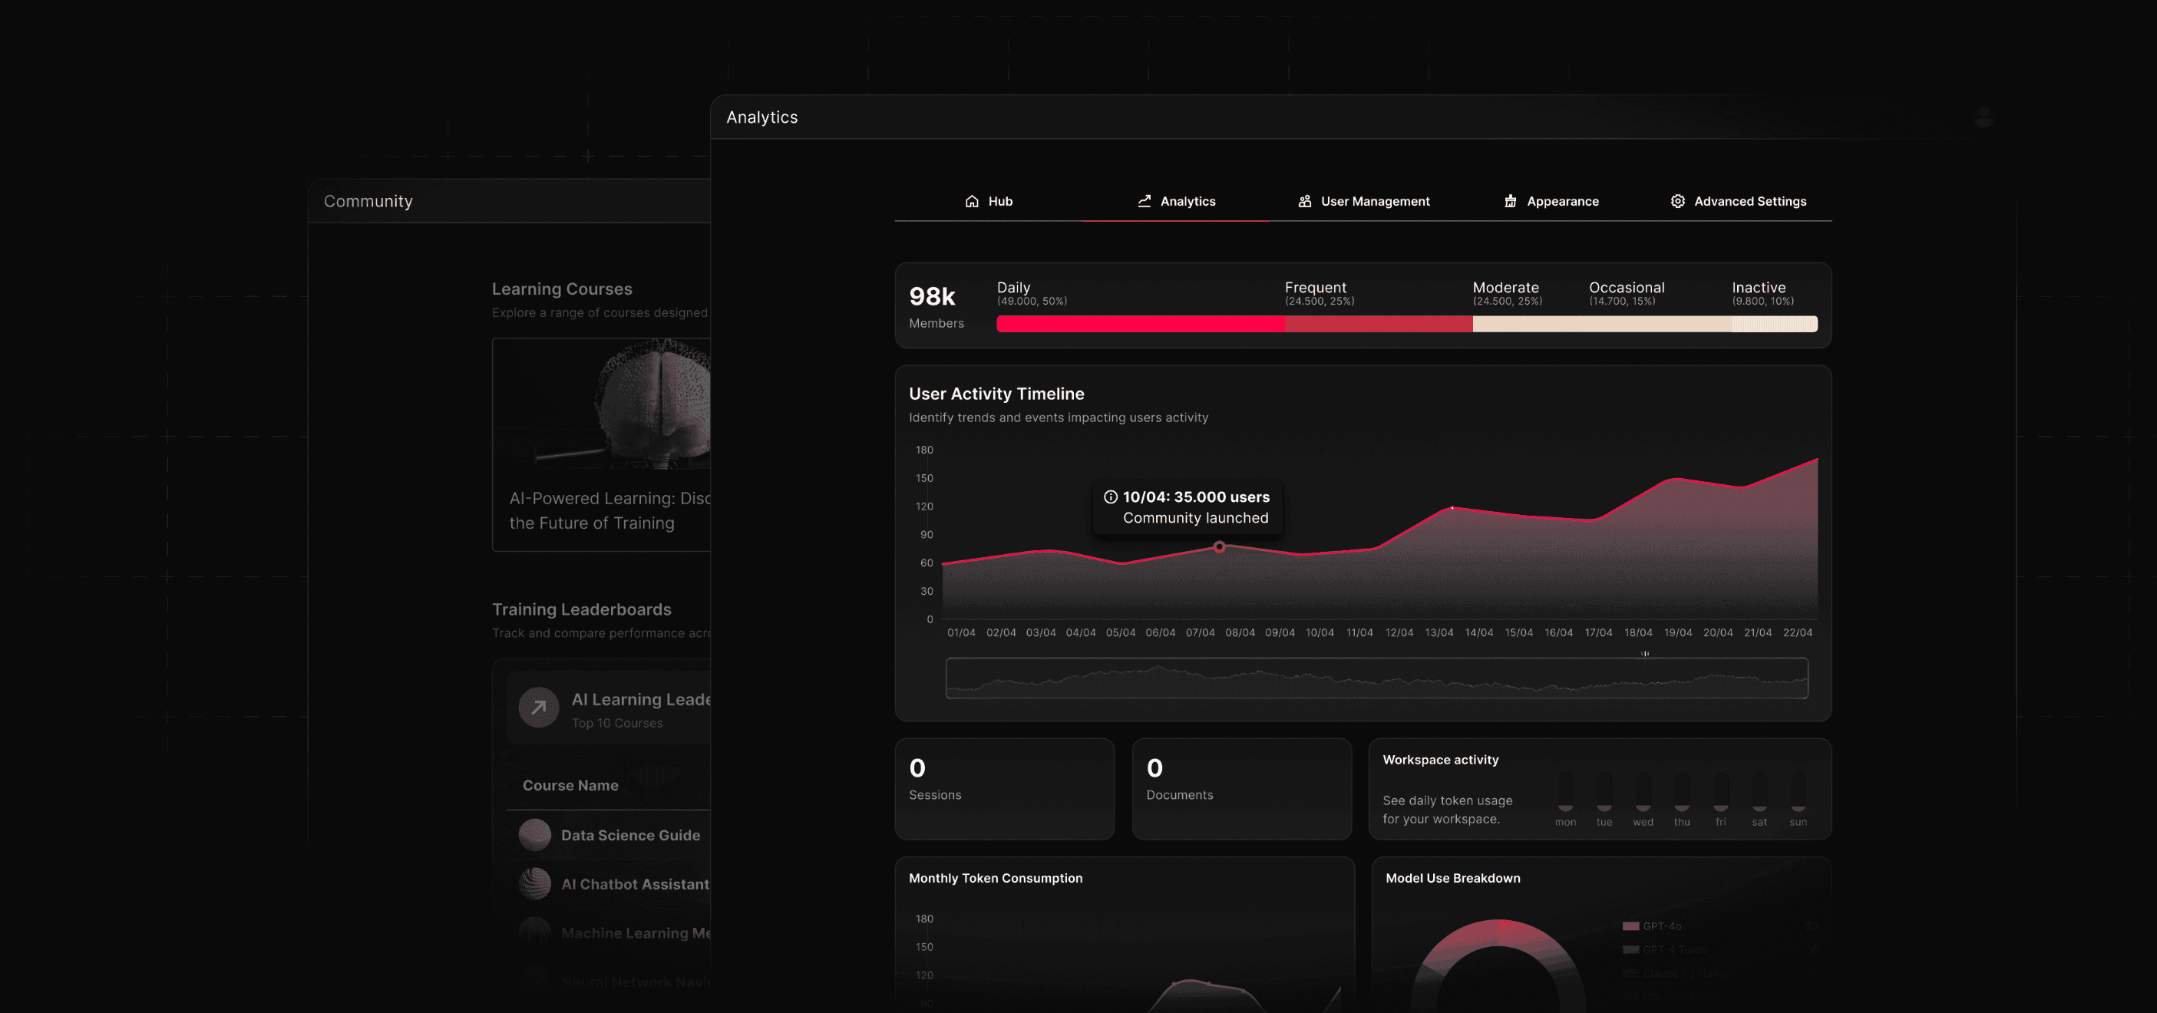Screen dimensions: 2157x1013
Task: Switch to the Analytics tab
Action: pyautogui.click(x=1176, y=201)
